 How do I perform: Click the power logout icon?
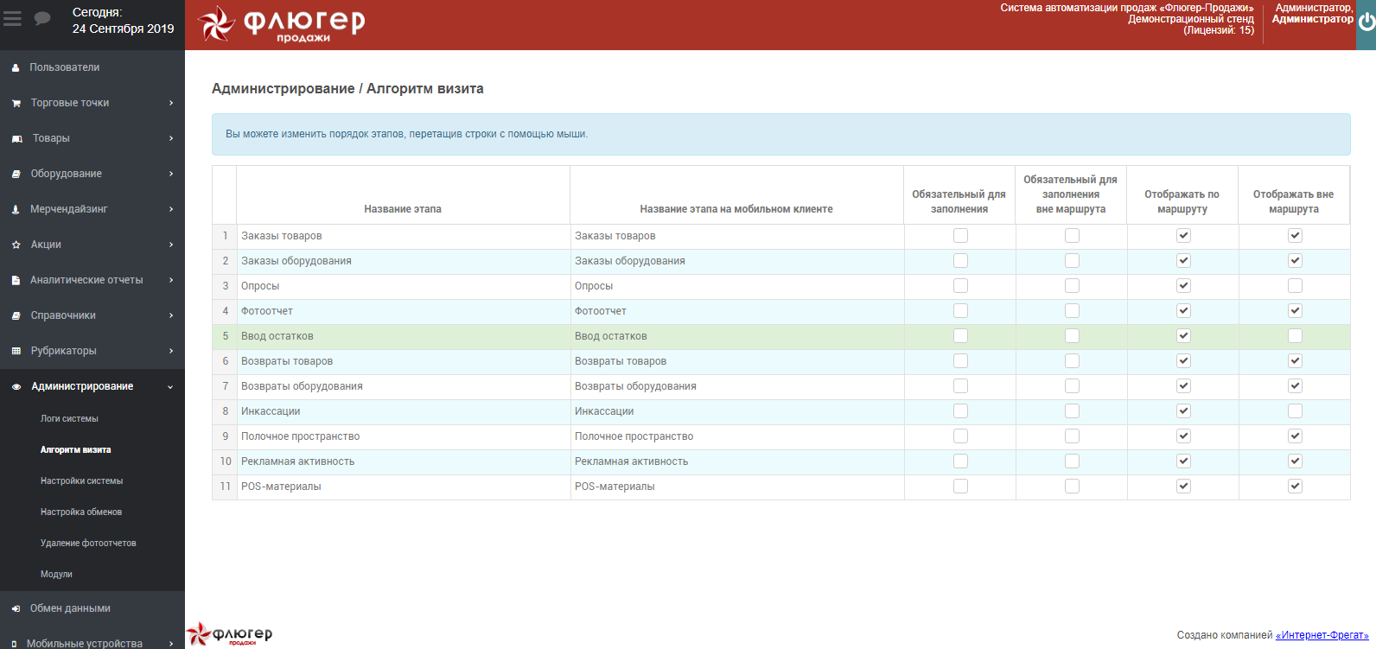coord(1366,22)
